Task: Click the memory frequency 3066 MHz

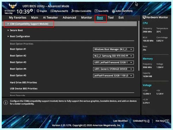Action: [x=147, y=67]
